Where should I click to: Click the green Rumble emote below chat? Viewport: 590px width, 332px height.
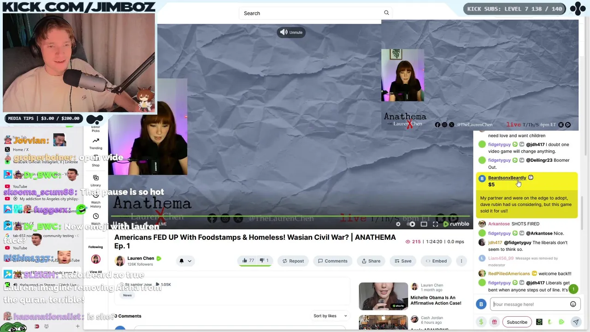pos(561,322)
